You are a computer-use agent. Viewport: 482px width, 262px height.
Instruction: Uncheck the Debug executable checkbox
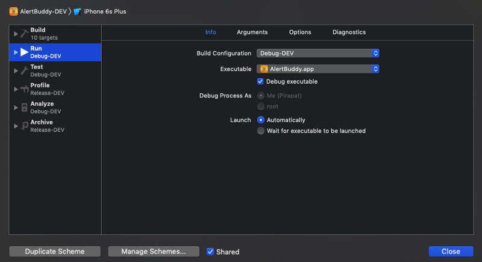pyautogui.click(x=260, y=81)
